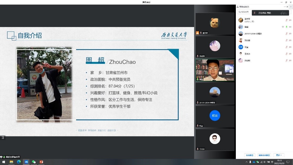The width and height of the screenshot is (293, 165).
Task: Open WeChat from the Windows taskbar
Action: 34,162
